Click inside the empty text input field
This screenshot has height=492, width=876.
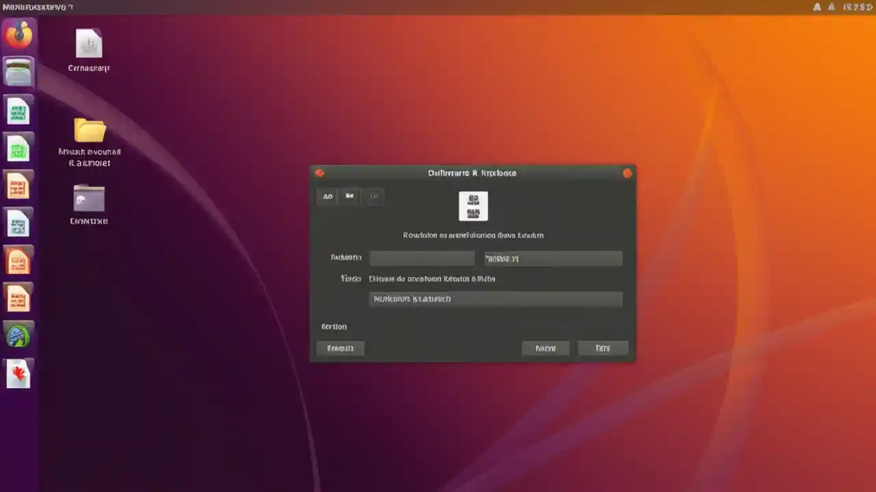click(x=422, y=258)
